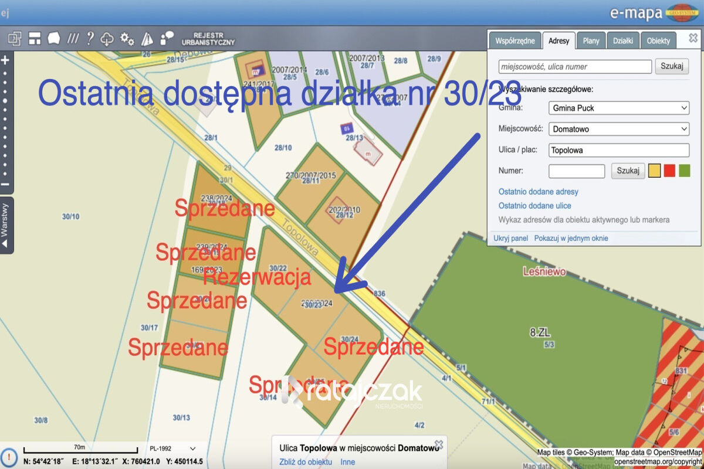Click the 8.ZL forest zone label
Screen dimensions: 704x469
coord(541,332)
